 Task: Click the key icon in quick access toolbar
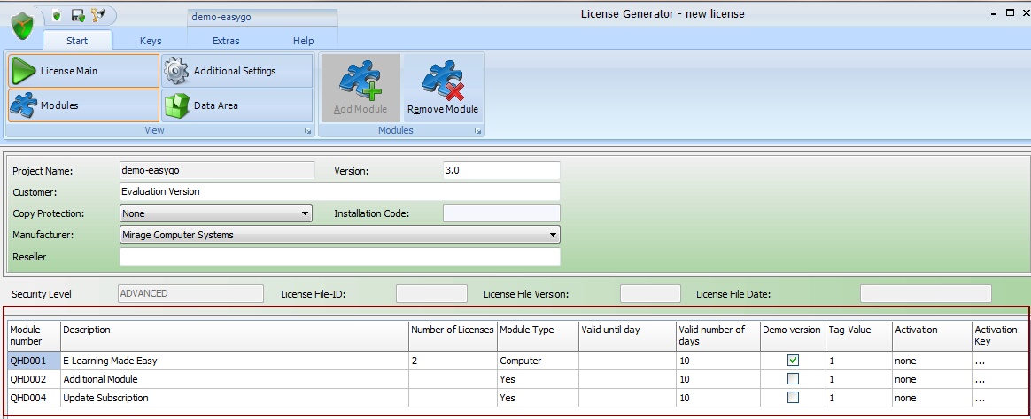pyautogui.click(x=98, y=15)
